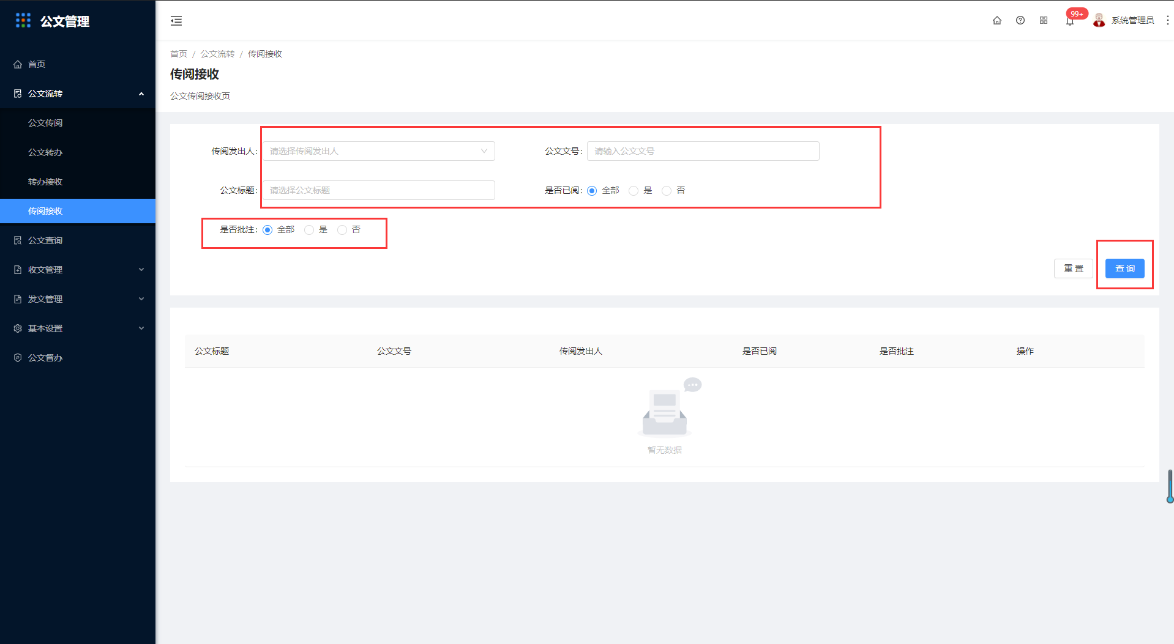Expand the 收文管理 submenu arrow

141,270
